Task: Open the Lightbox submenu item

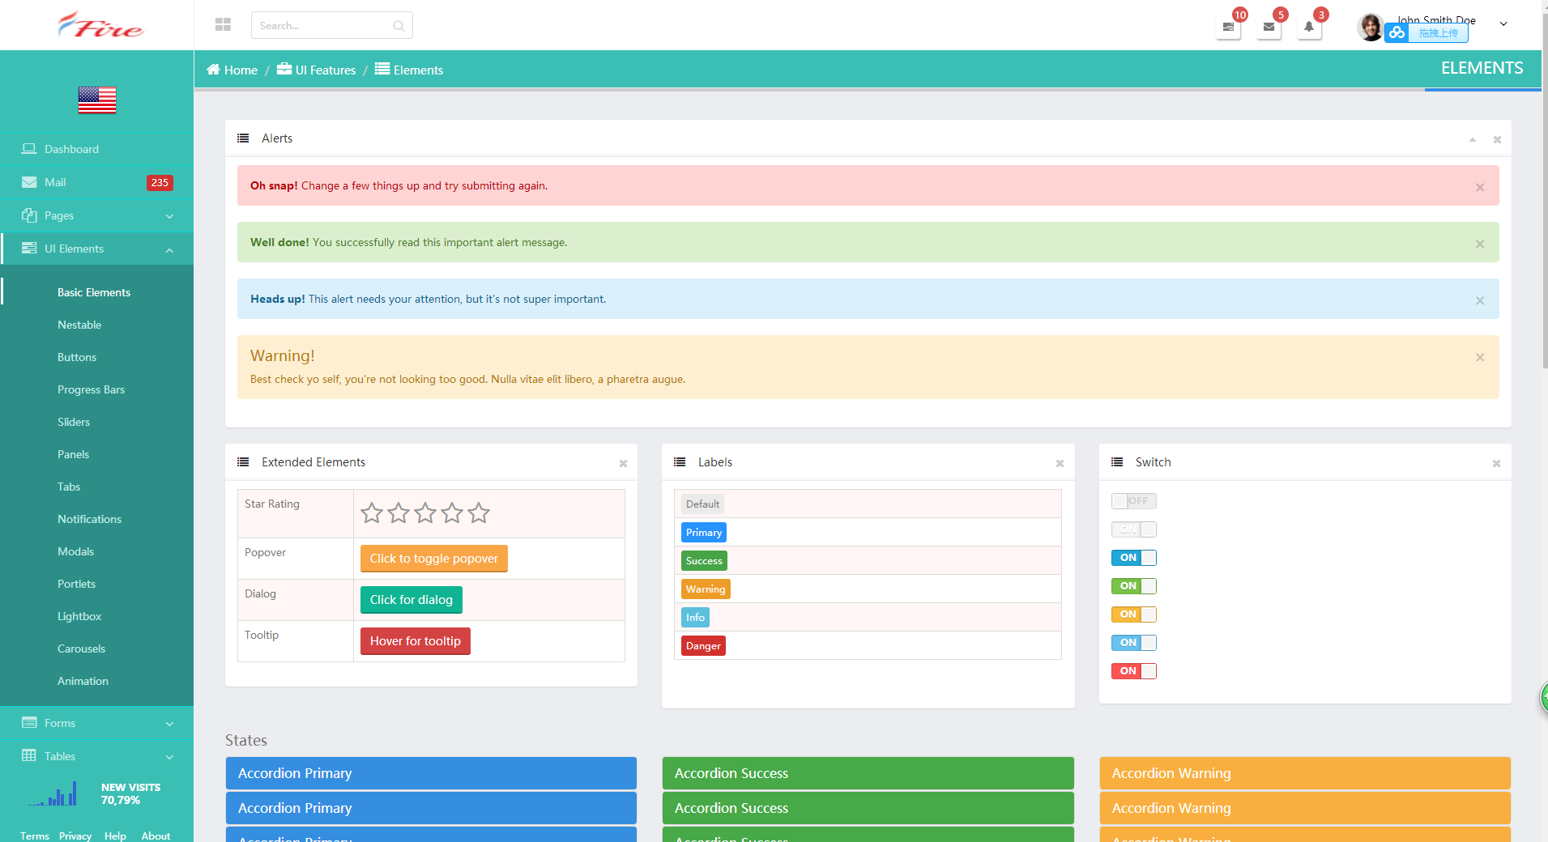Action: tap(79, 616)
